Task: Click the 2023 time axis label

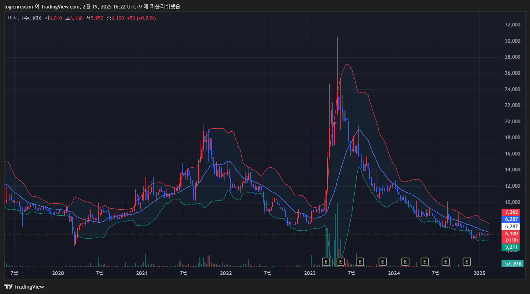Action: click(310, 273)
